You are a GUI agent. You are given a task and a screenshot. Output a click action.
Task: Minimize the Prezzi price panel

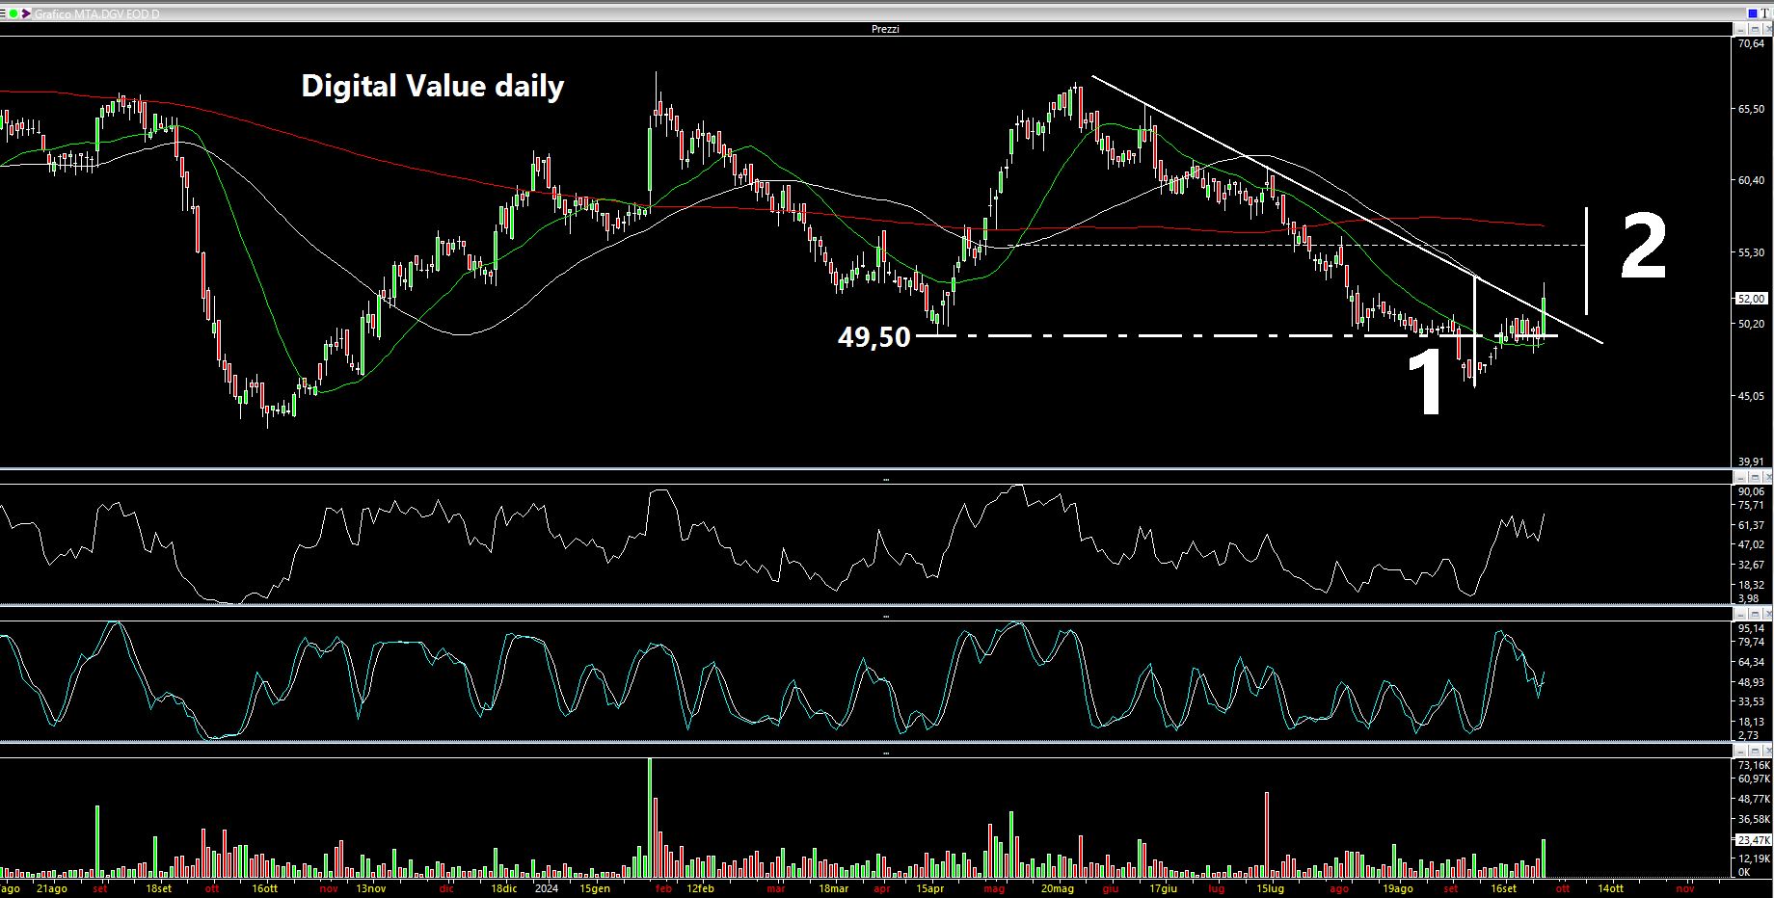click(1740, 29)
